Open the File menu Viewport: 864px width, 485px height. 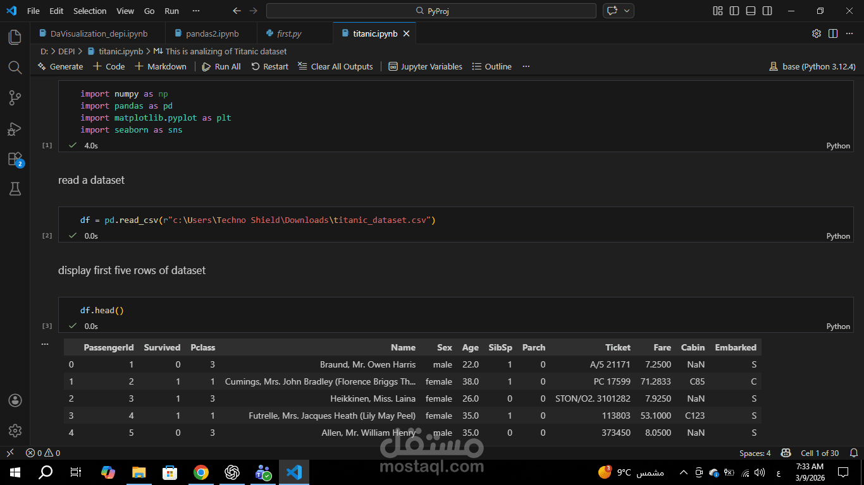click(33, 11)
